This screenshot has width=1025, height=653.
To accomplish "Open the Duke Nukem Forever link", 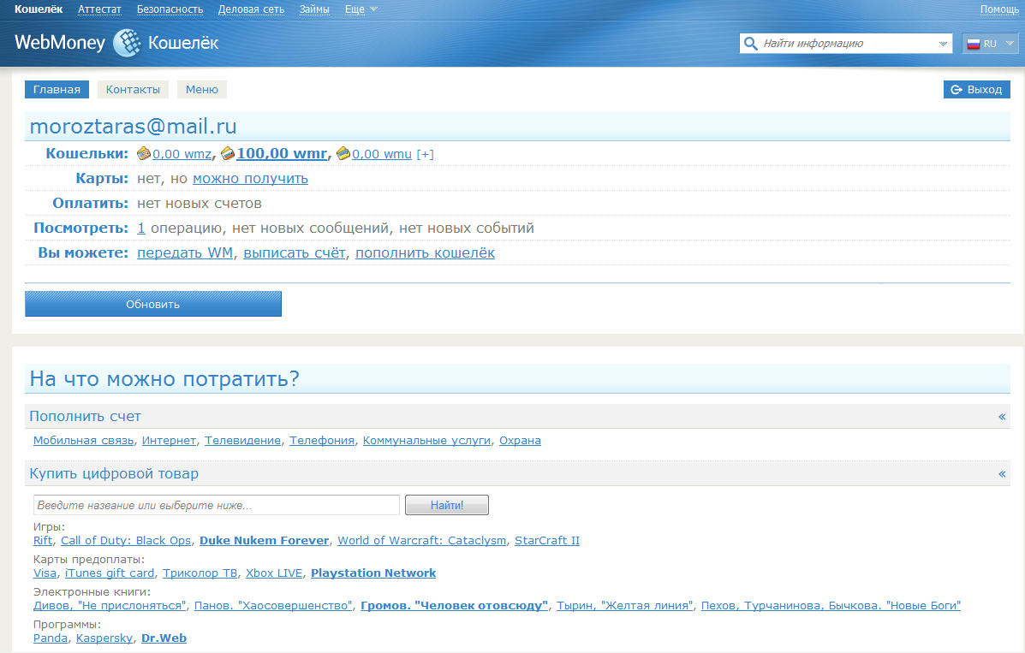I will click(x=264, y=541).
